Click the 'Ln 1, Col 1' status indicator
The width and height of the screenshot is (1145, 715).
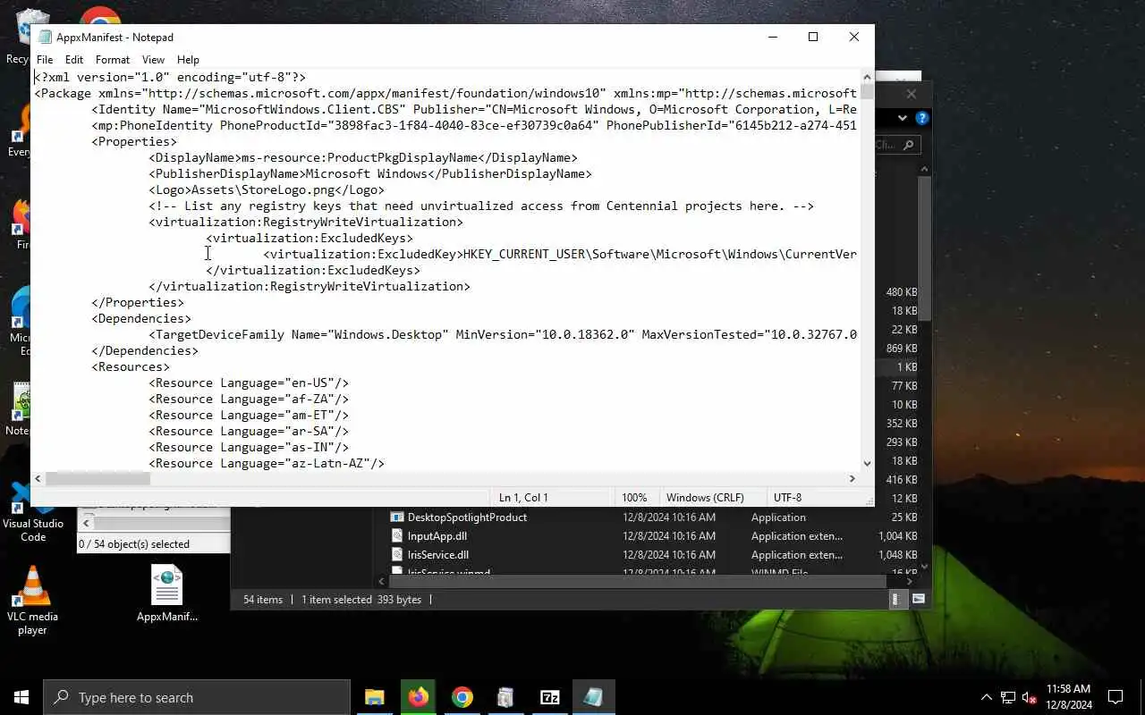click(523, 497)
